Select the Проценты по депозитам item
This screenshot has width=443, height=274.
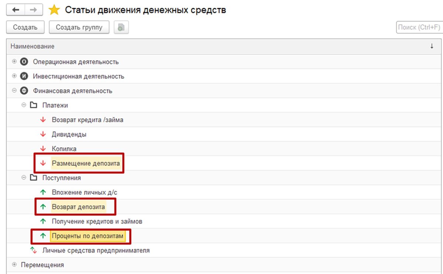pyautogui.click(x=87, y=236)
